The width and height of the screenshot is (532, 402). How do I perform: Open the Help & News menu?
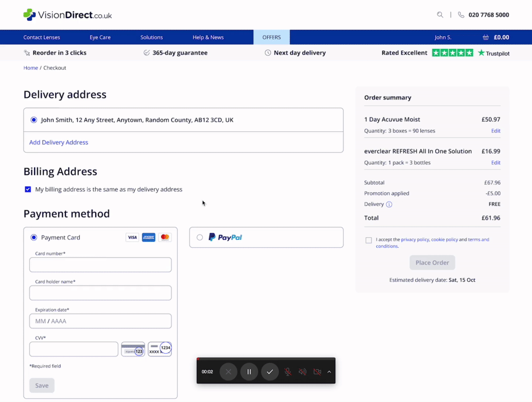point(208,37)
